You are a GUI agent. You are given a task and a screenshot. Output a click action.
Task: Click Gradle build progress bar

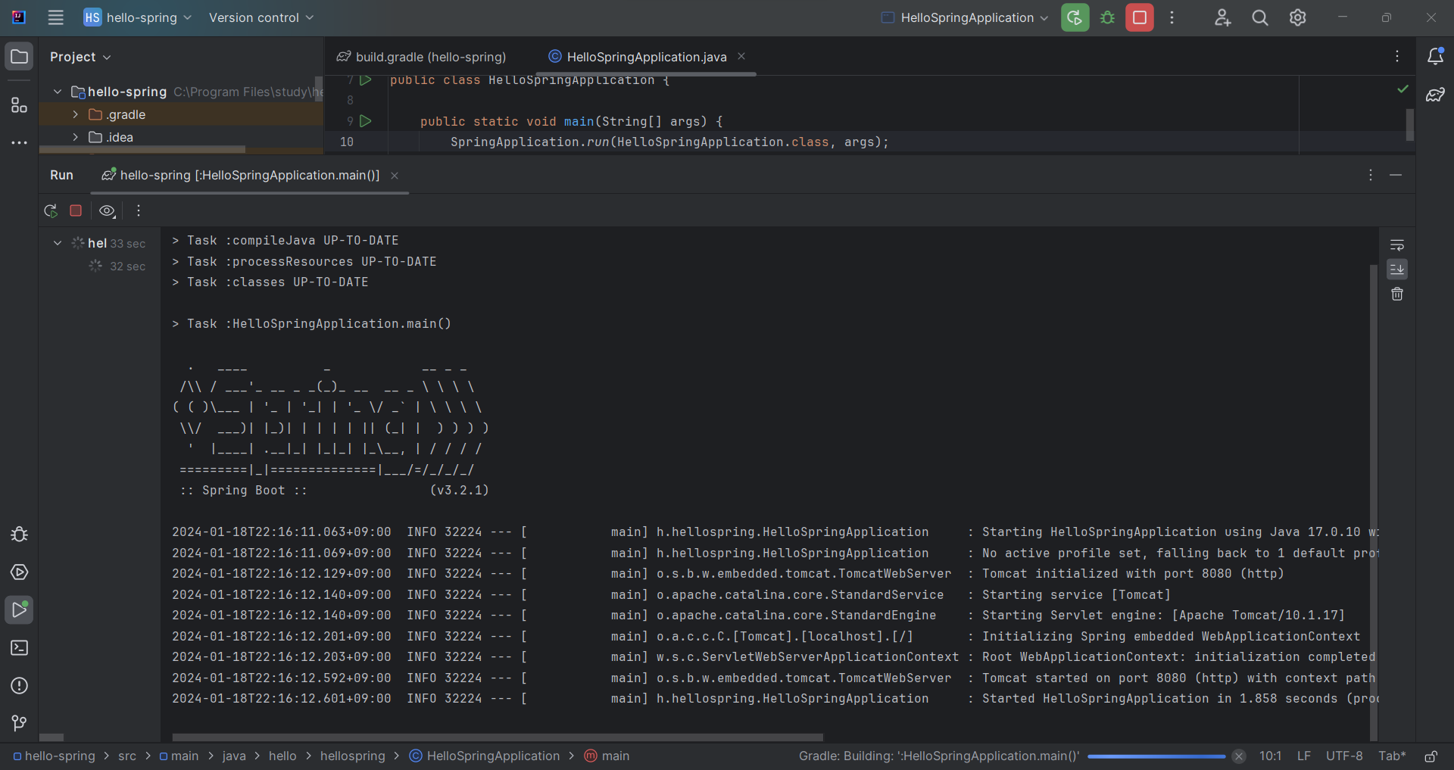tap(1156, 756)
